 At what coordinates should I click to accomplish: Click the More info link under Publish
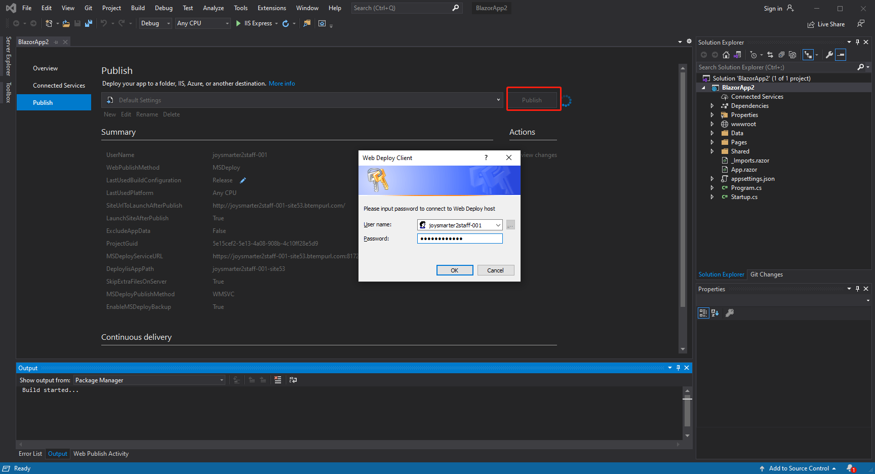point(282,83)
